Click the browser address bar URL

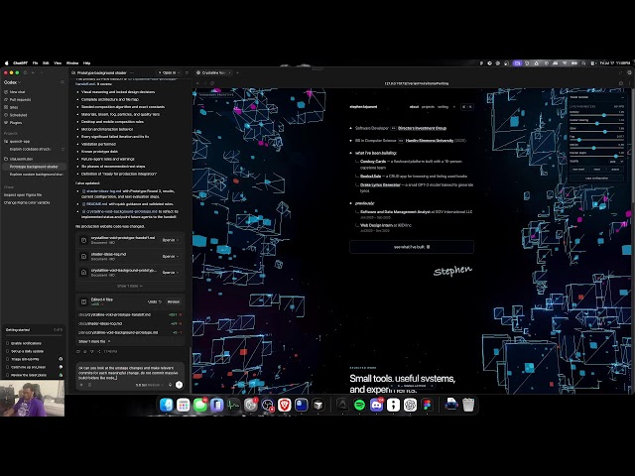coord(417,83)
